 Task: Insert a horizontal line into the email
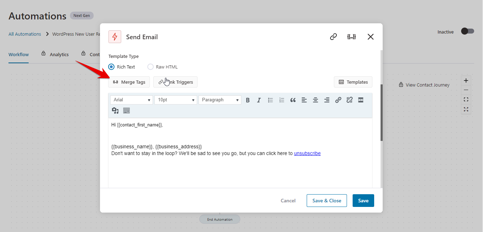coord(361,100)
